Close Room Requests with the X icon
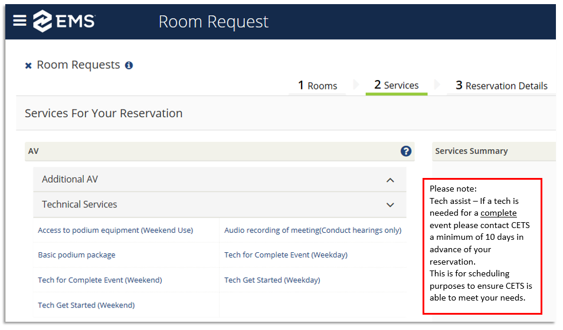This screenshot has width=563, height=330. 28,66
